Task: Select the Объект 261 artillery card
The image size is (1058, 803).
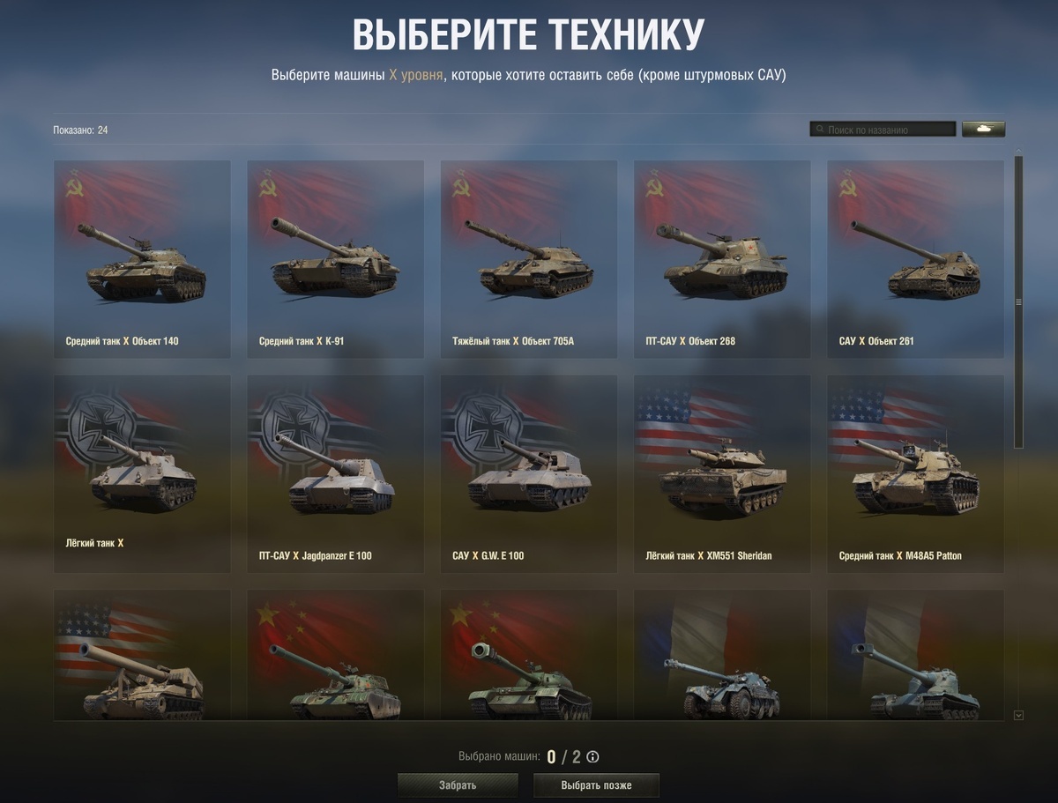Action: pos(915,259)
